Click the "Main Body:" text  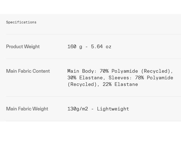(x=82, y=71)
